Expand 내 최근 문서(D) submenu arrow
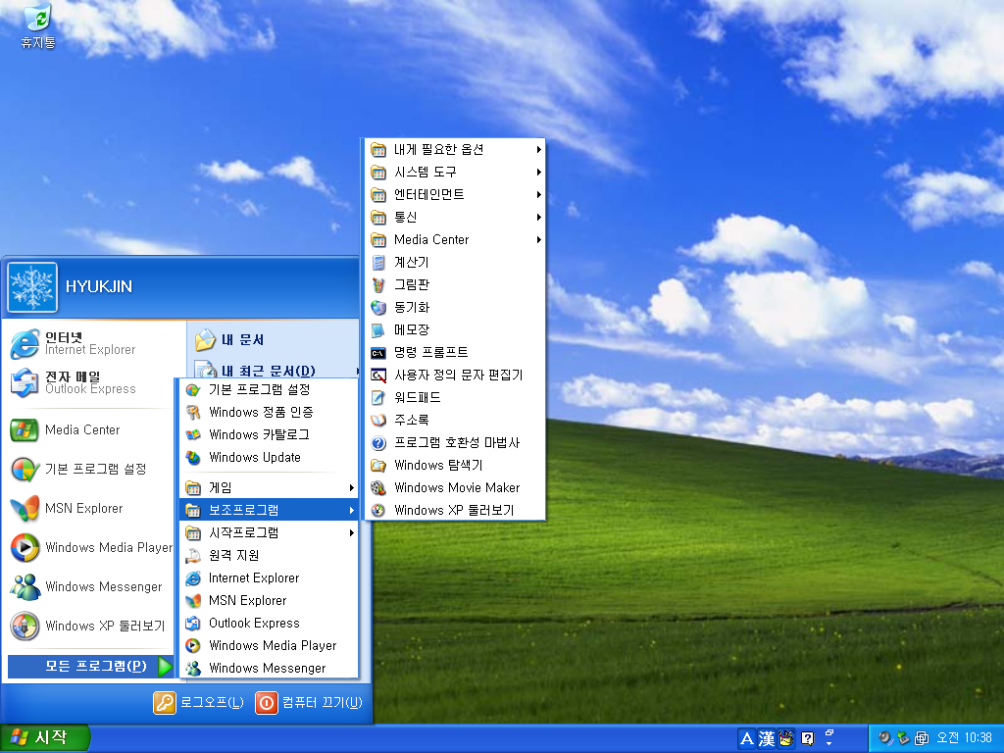This screenshot has height=753, width=1004. (x=357, y=371)
